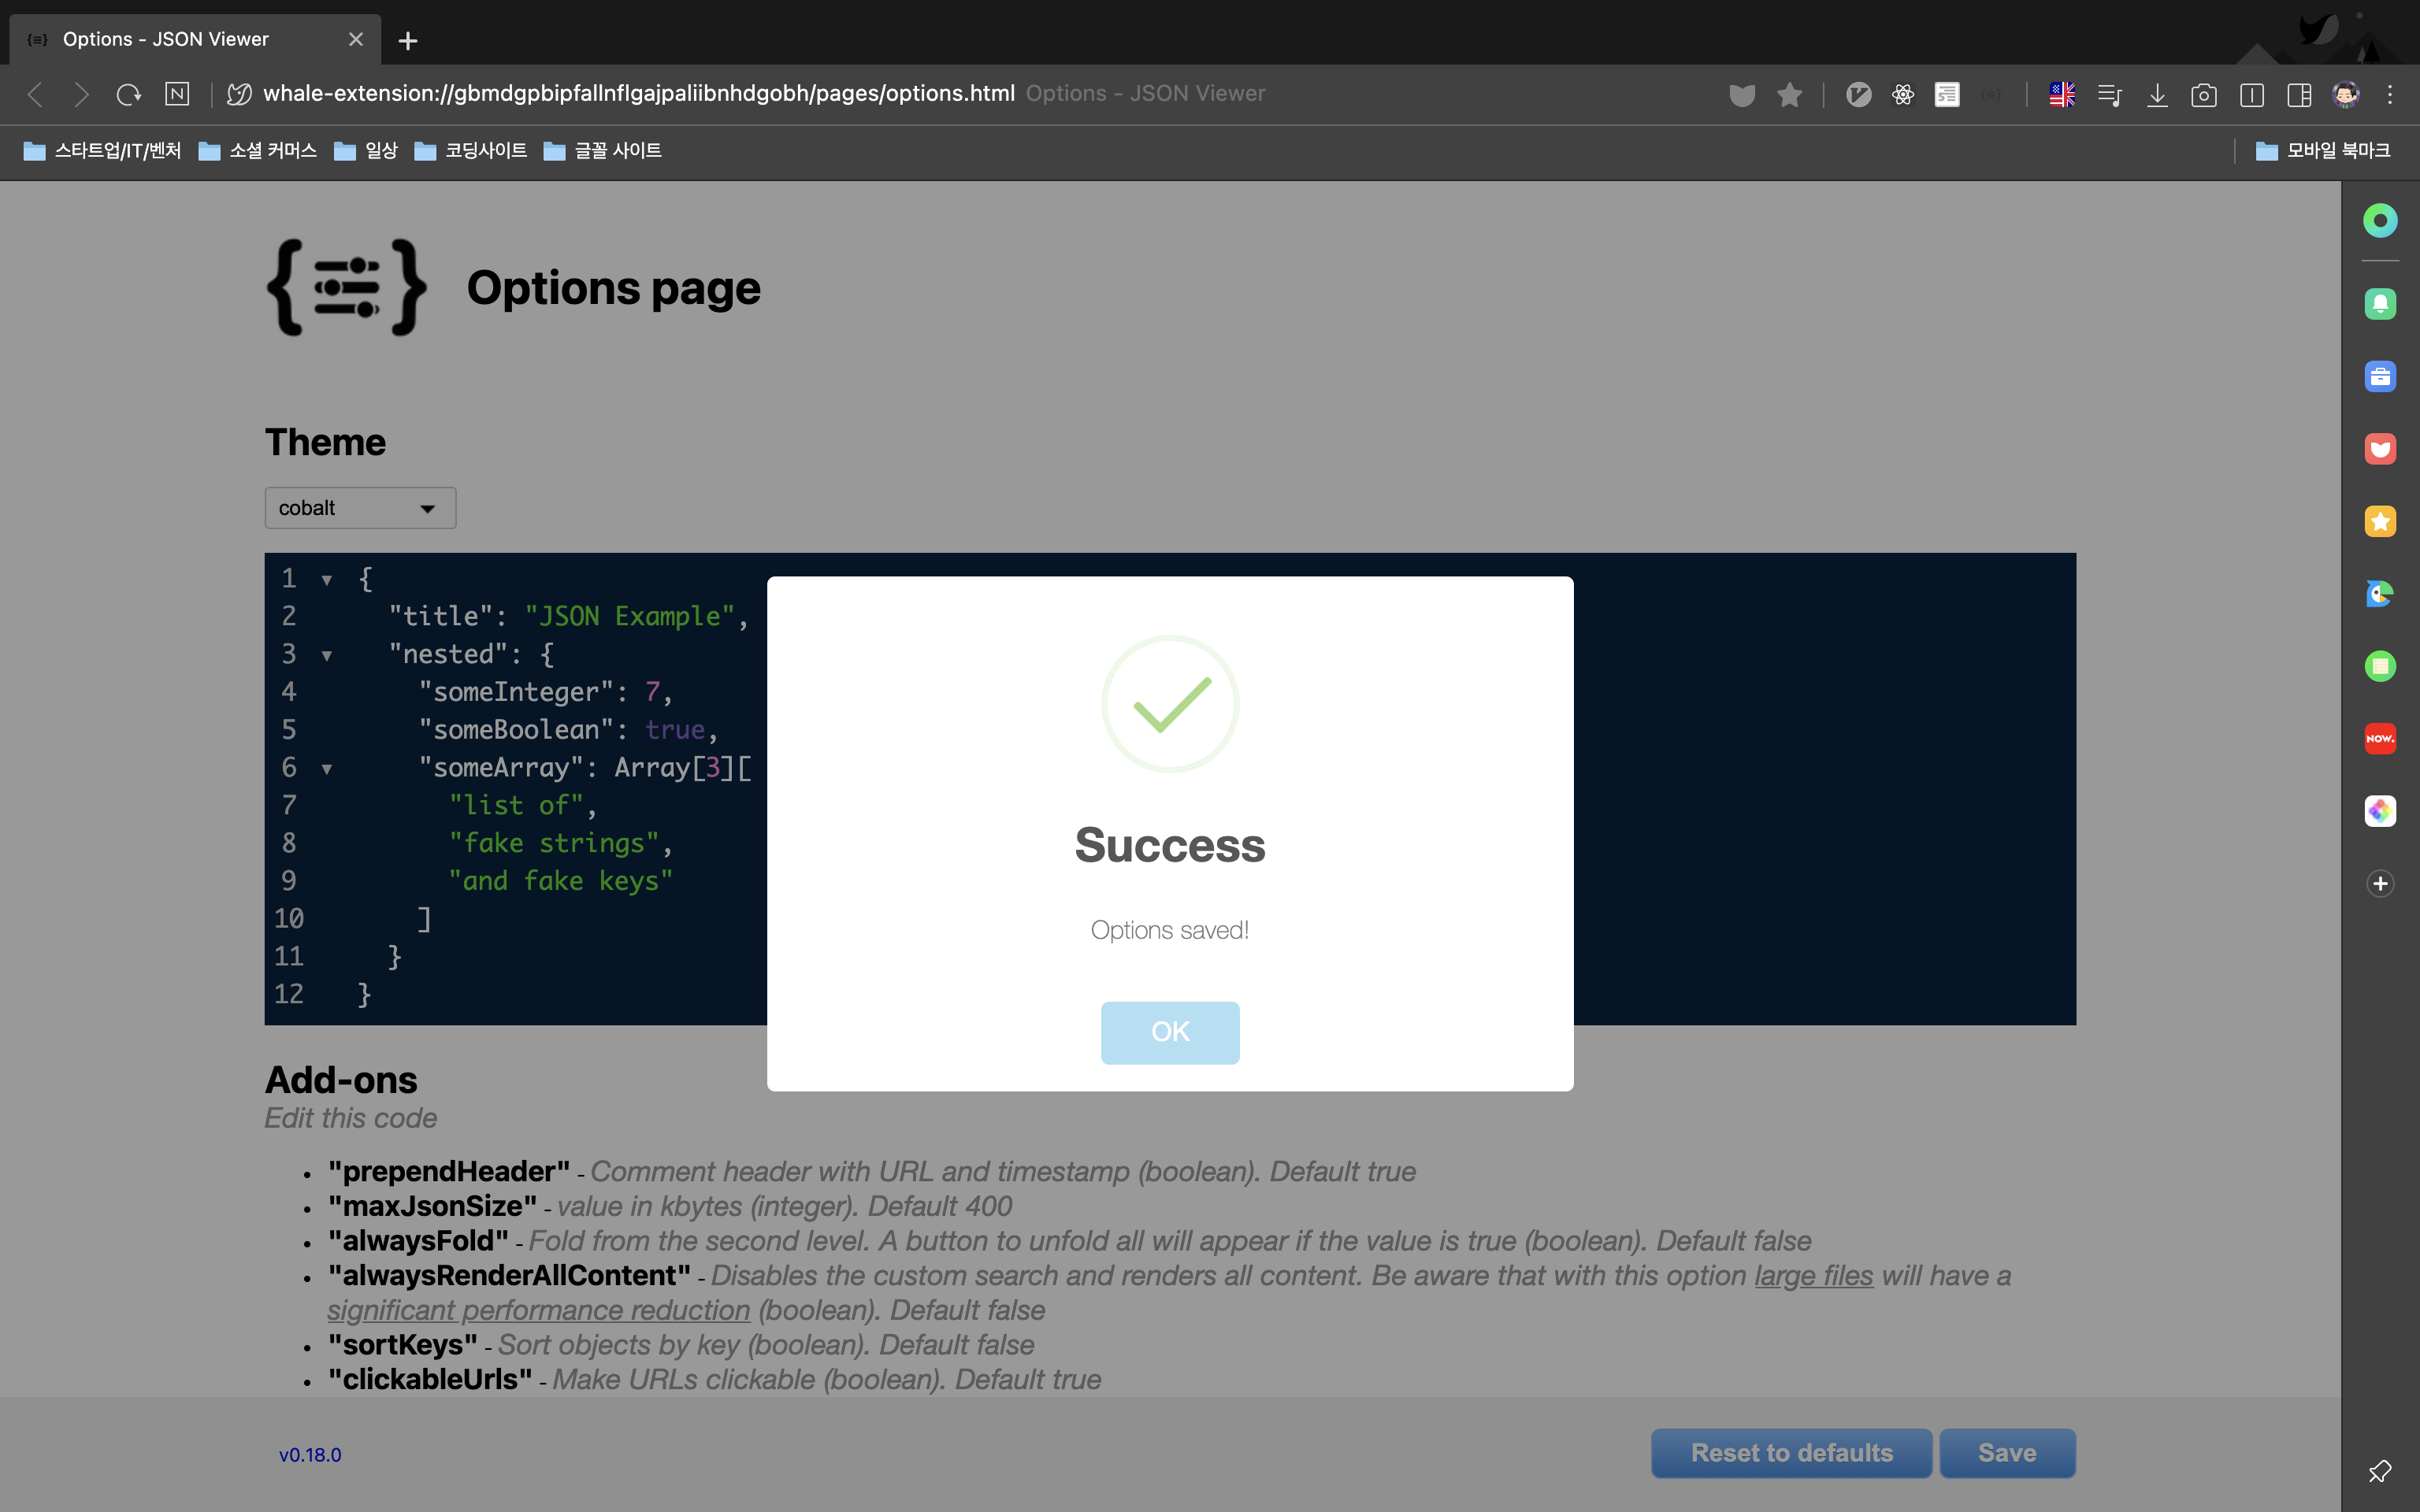Image resolution: width=2420 pixels, height=1512 pixels.
Task: Open the "large files" link
Action: pyautogui.click(x=1813, y=1276)
